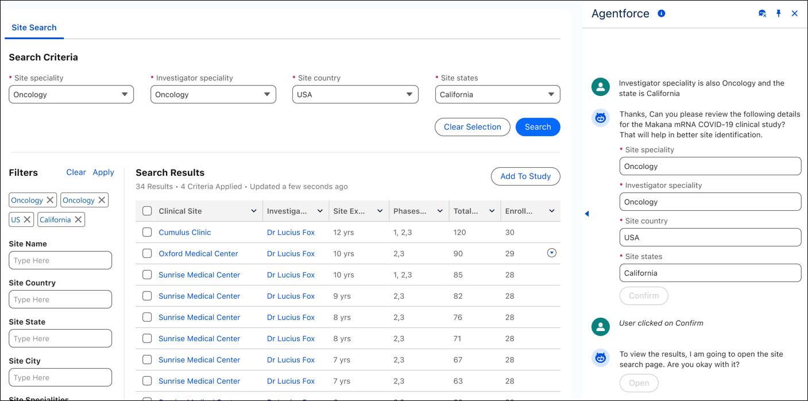Select the Cumulus Clinic checkbox

click(x=146, y=232)
